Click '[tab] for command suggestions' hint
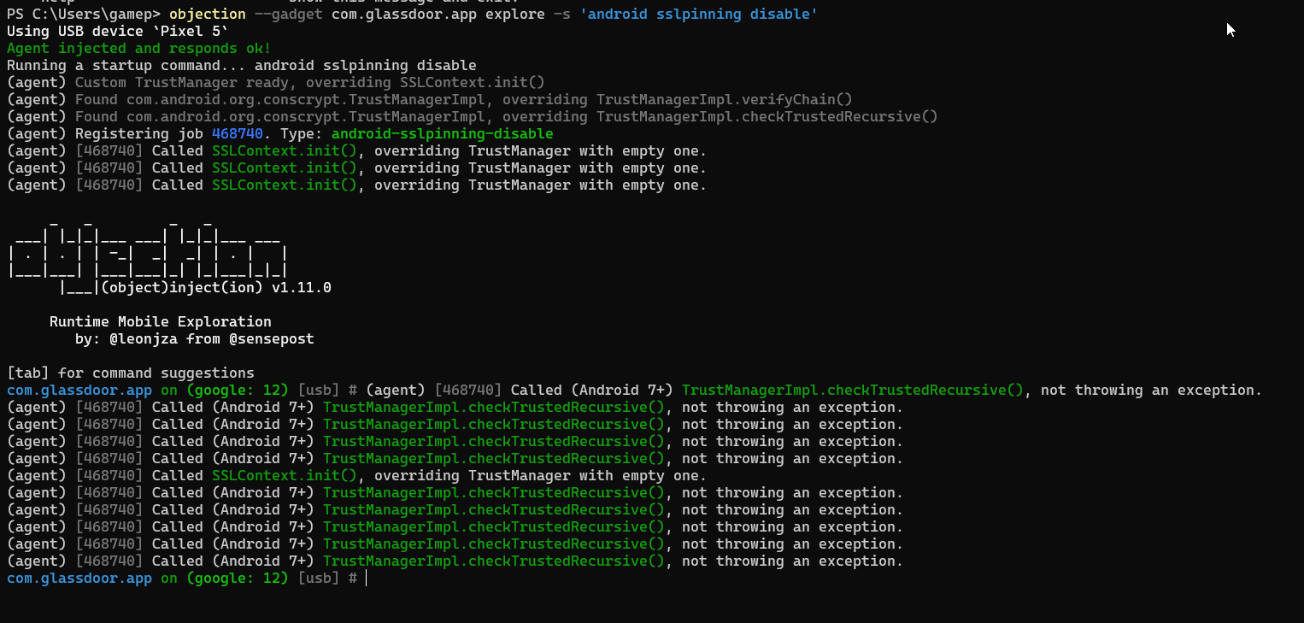The height and width of the screenshot is (623, 1304). coord(131,373)
